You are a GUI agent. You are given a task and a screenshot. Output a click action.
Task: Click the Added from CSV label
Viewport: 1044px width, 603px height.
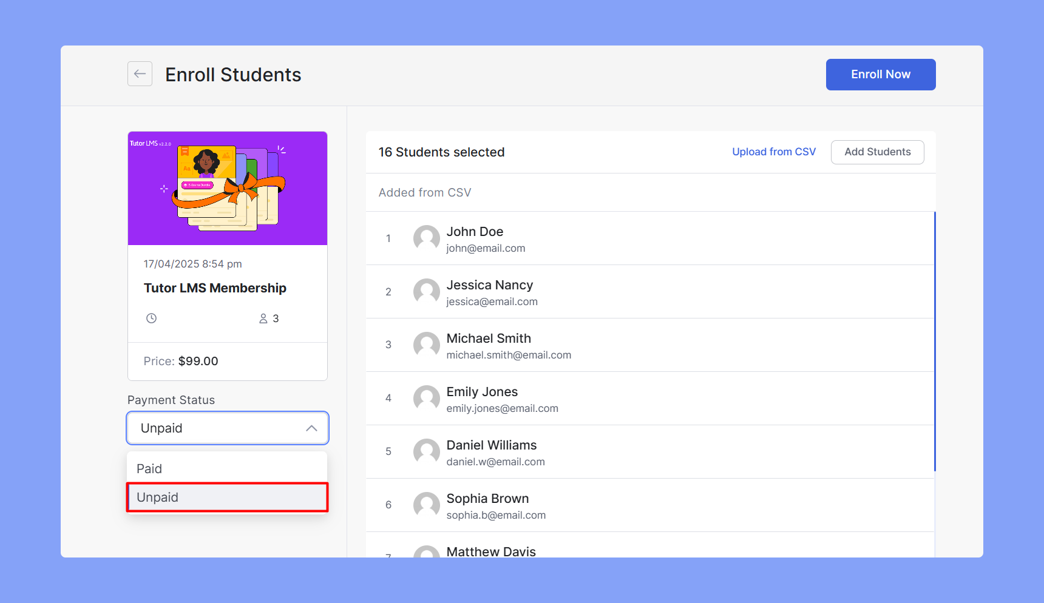click(x=425, y=192)
